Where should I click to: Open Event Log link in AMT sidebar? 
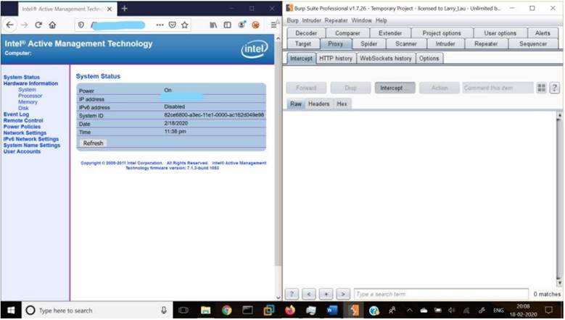point(16,114)
